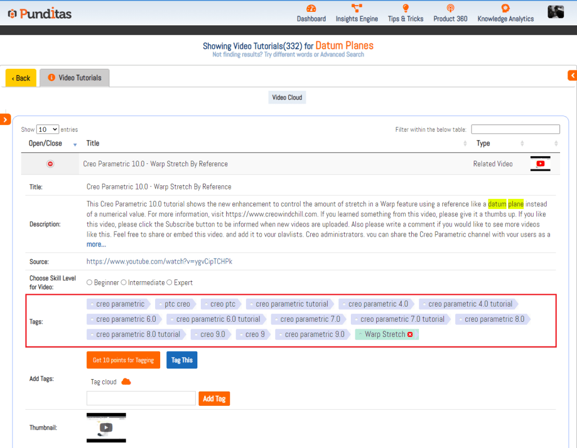Open the Show entries dropdown
Viewport: 577px width, 448px height.
pyautogui.click(x=48, y=130)
